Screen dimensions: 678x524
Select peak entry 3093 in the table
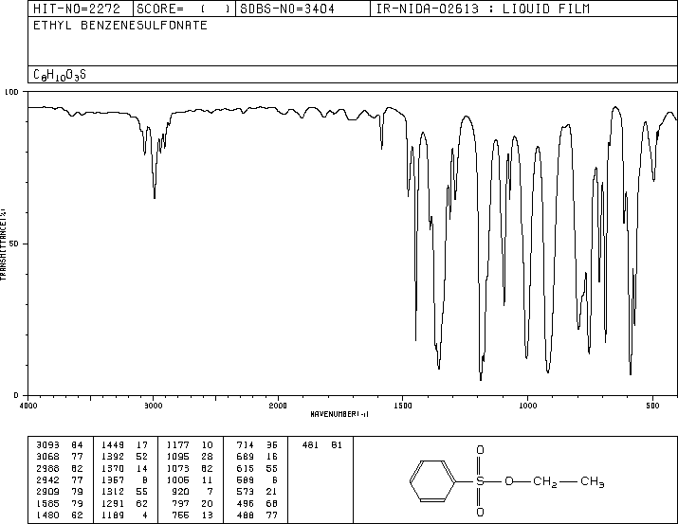[x=47, y=445]
